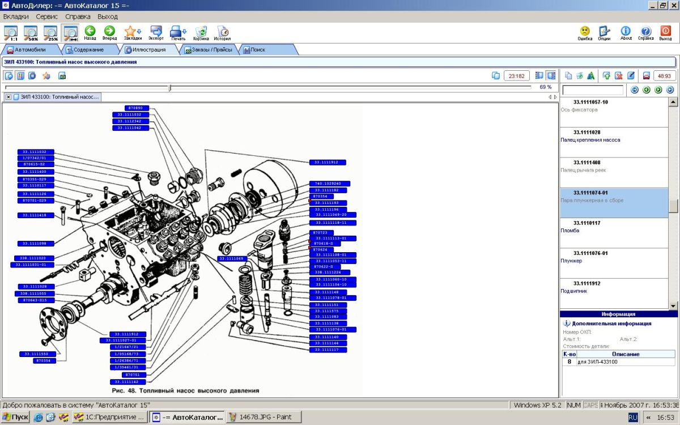Set illustration zoom to 50%

click(31, 33)
